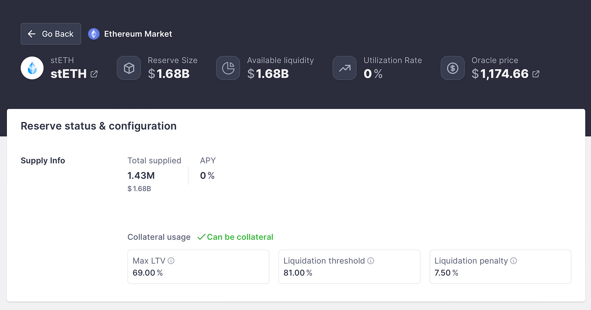591x310 pixels.
Task: Show the Liquidation threshold info icon
Action: click(x=371, y=261)
